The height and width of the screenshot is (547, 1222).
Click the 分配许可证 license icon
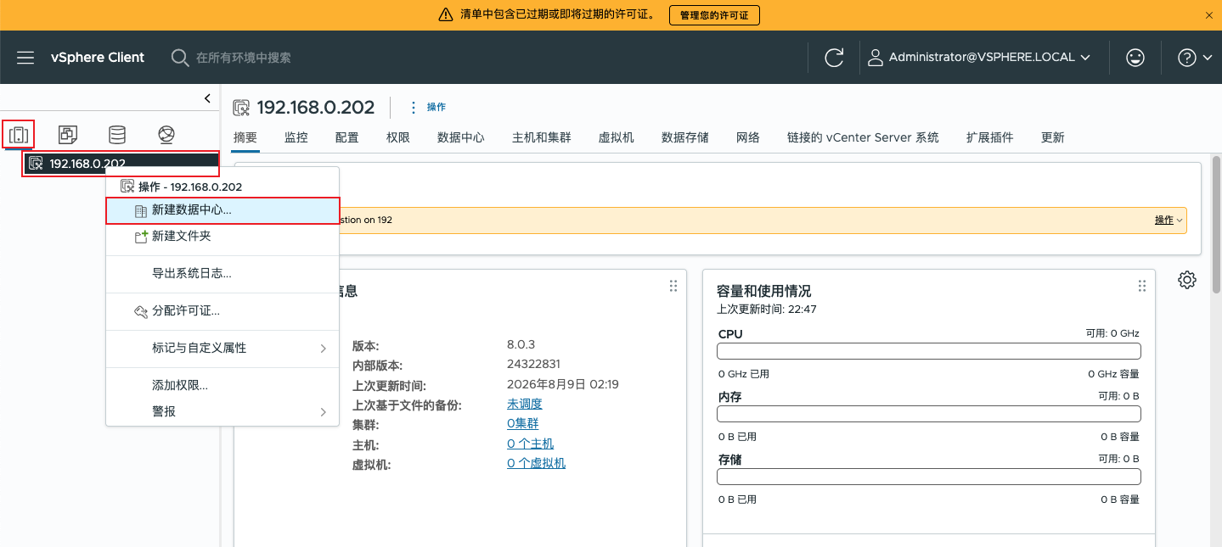point(141,311)
